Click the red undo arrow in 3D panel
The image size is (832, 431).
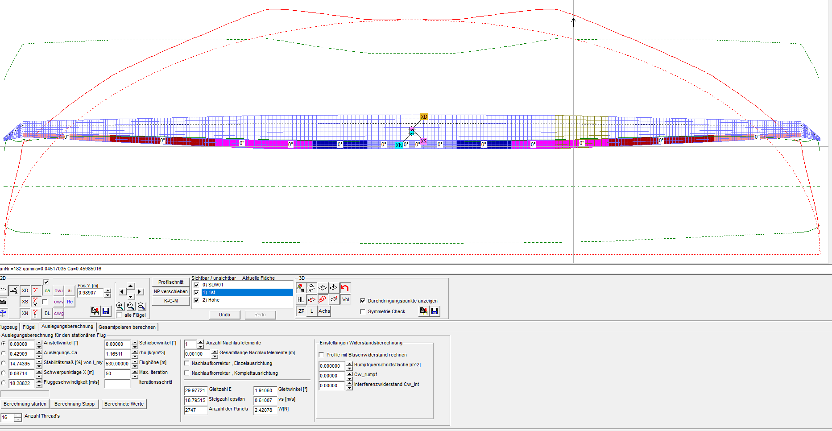pos(345,288)
